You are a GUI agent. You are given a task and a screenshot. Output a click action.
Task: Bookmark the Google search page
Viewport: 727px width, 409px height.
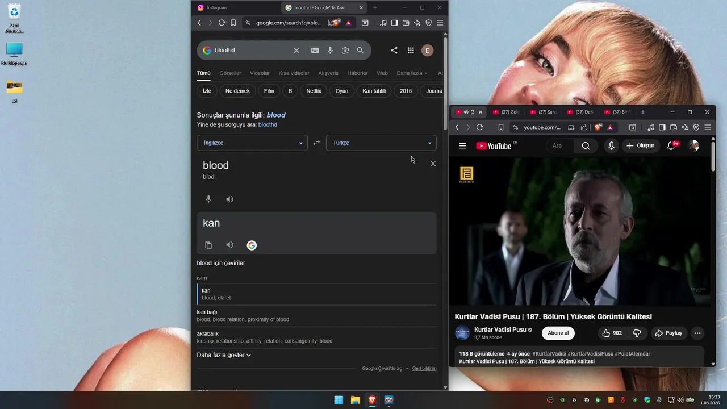(233, 23)
